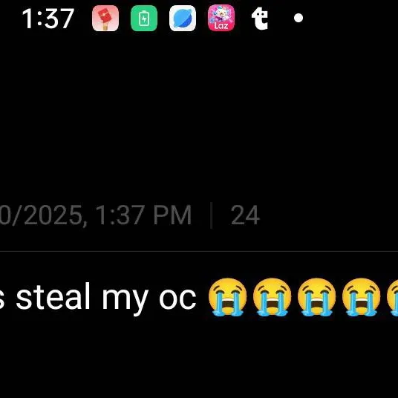Click the word my in the message
Image resolution: width=398 pixels, height=398 pixels.
tap(125, 301)
